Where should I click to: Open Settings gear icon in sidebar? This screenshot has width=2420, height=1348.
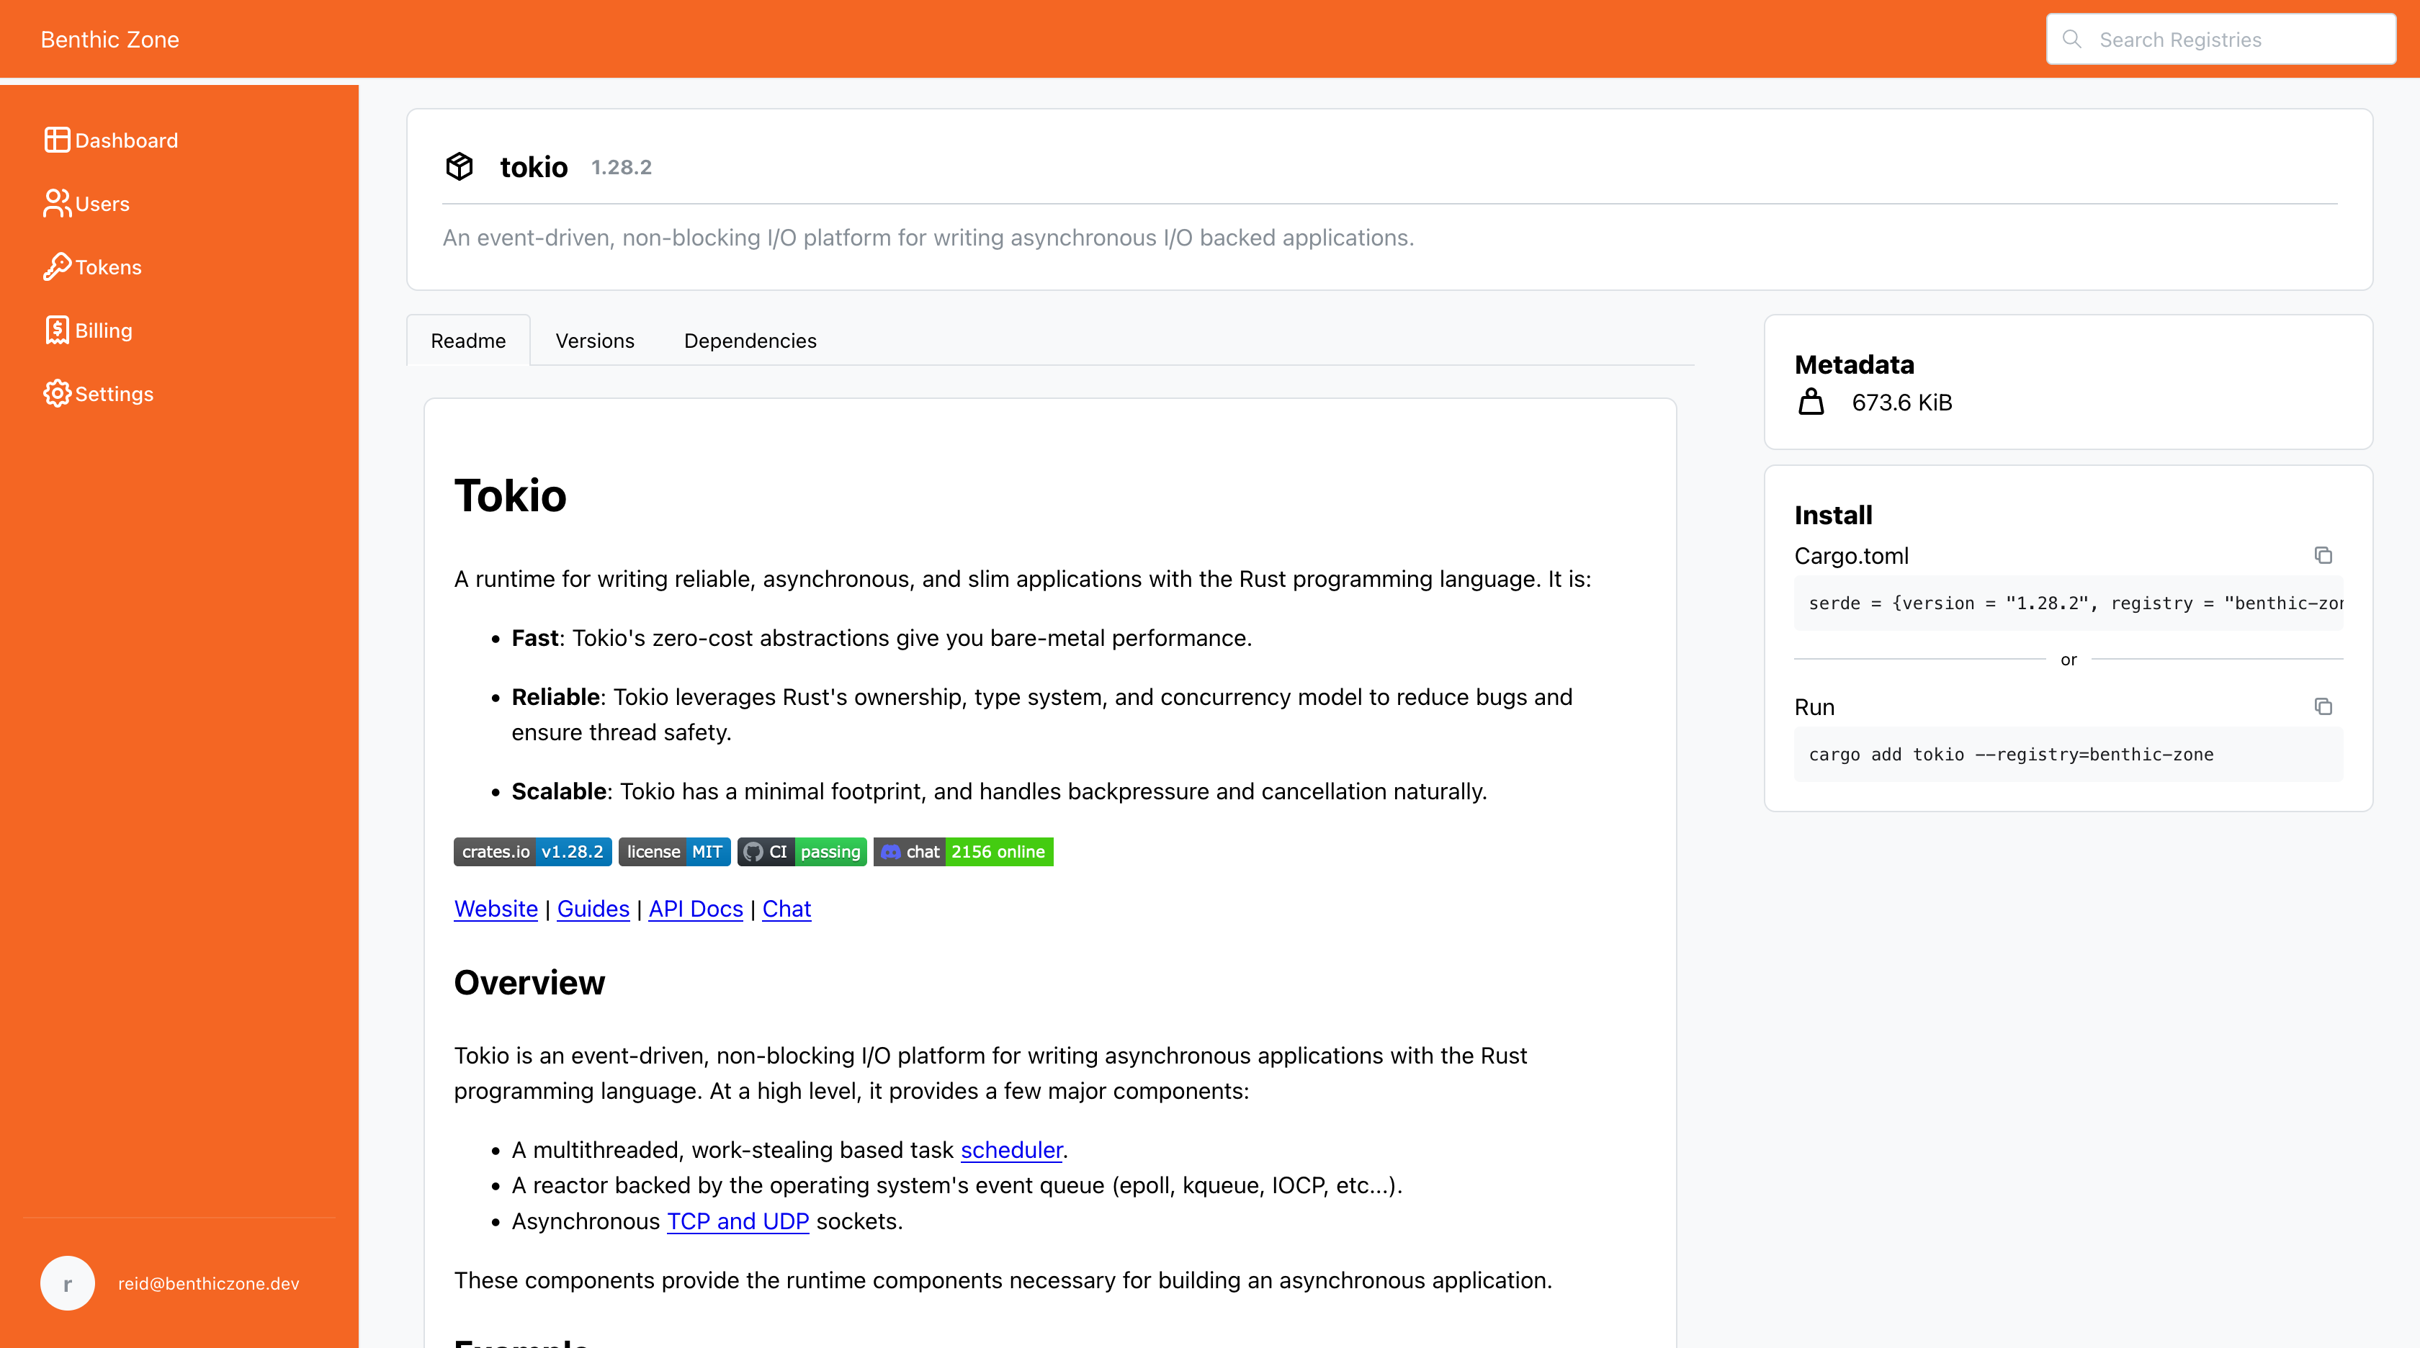tap(56, 394)
